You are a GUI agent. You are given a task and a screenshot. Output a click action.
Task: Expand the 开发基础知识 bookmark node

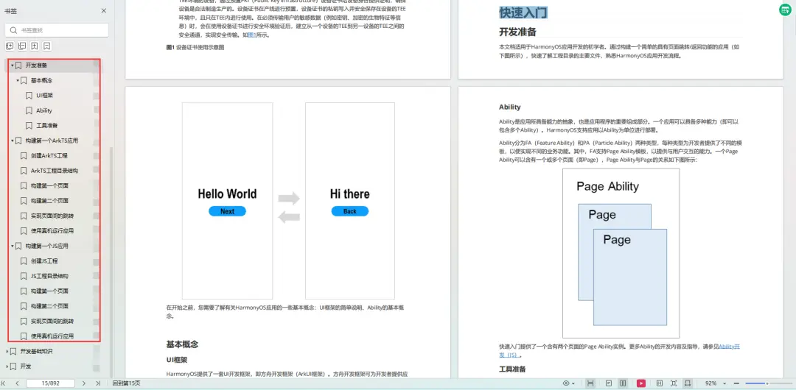pyautogui.click(x=7, y=352)
